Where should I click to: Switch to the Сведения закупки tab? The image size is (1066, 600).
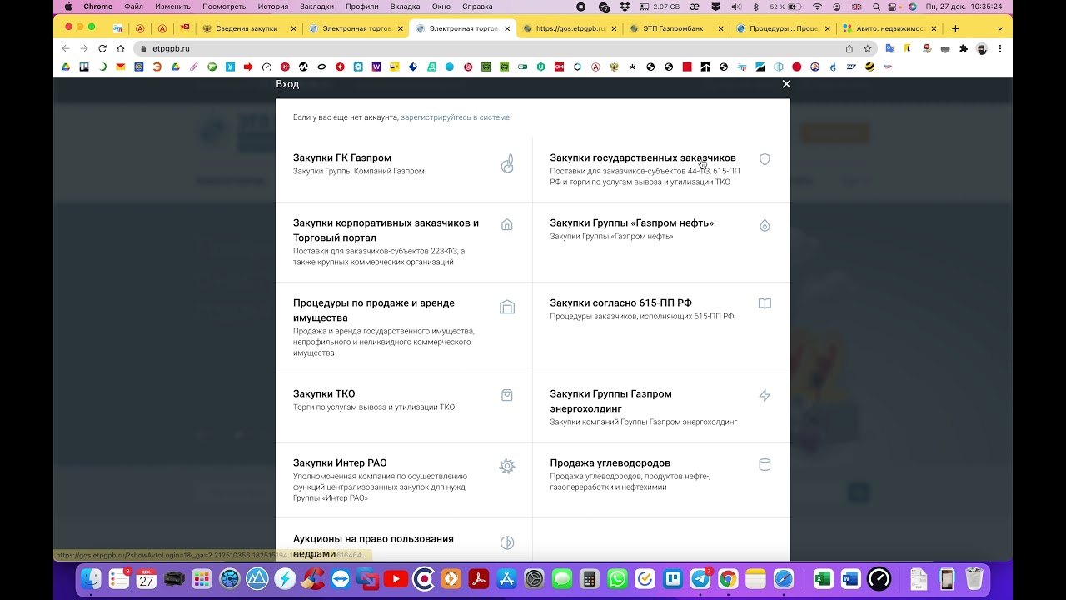247,28
